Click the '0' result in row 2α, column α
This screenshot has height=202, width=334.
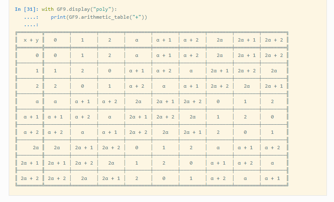[x=137, y=148]
